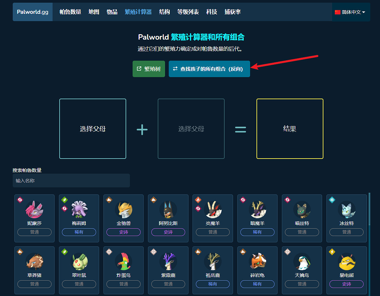
Task: Select the 天擒鸟 eagle icon
Action: click(302, 261)
